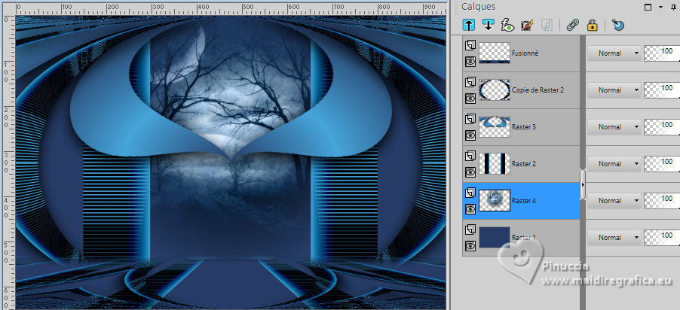680x310 pixels.
Task: Open blend mode dropdown for Raster 1
Action: coord(614,237)
